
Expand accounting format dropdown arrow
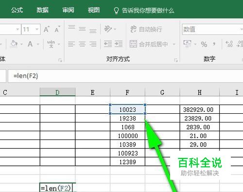195,44
